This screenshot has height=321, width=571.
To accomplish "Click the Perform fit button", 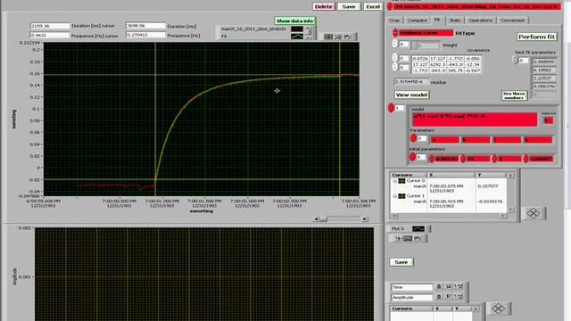I will click(536, 37).
